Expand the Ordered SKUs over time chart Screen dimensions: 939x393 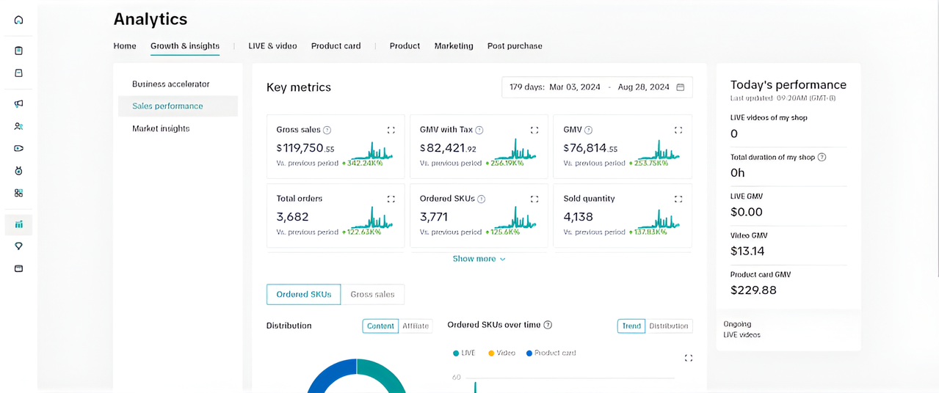[688, 358]
